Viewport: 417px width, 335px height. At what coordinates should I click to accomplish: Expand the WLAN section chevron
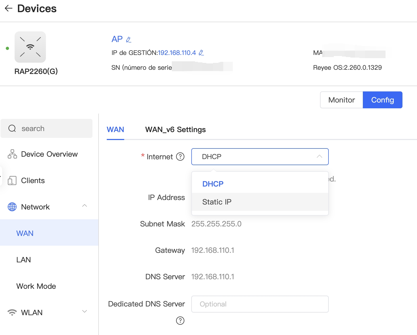85,311
